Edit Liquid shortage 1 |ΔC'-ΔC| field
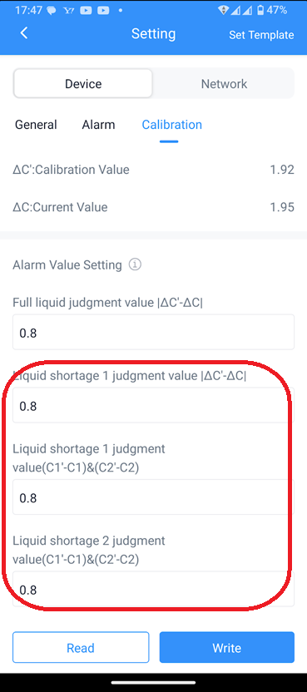 click(x=153, y=406)
